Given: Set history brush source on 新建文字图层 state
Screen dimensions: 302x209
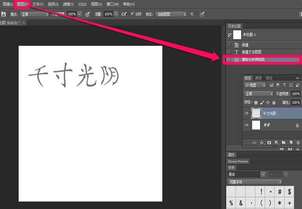Looking at the screenshot, I should pos(229,52).
